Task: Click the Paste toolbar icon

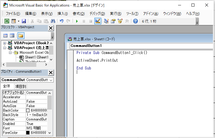Action: tap(46, 21)
